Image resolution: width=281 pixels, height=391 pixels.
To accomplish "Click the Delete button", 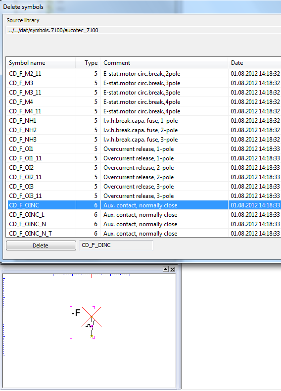I will coord(41,245).
